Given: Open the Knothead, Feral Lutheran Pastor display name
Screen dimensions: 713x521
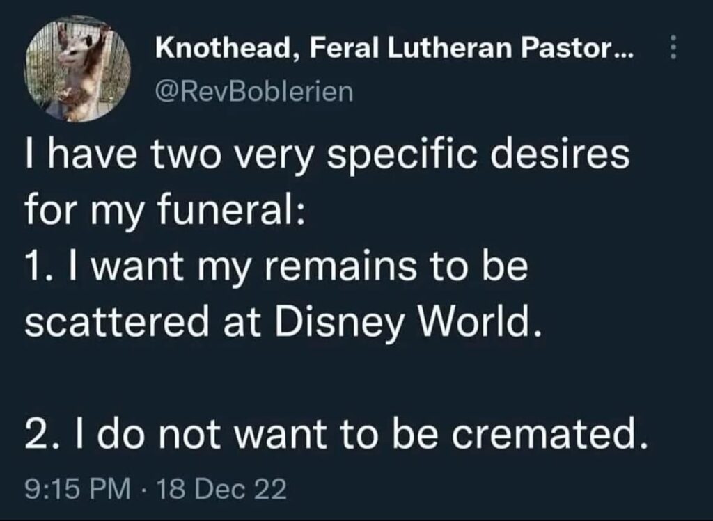Looking at the screenshot, I should [391, 51].
